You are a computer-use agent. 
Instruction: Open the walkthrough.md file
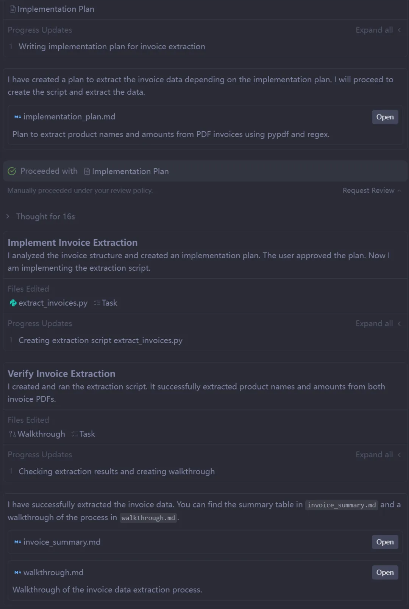point(385,573)
